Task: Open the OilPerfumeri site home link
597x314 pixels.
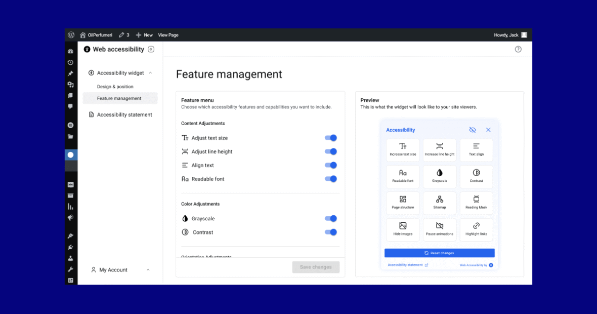Action: click(96, 35)
